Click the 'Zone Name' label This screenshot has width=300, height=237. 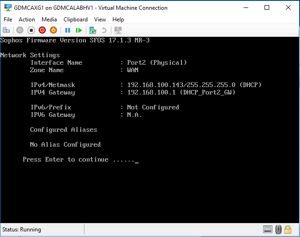point(47,70)
